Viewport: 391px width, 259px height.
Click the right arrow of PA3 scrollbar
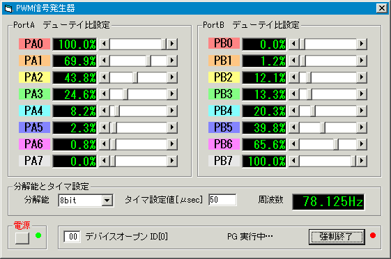[x=172, y=94]
